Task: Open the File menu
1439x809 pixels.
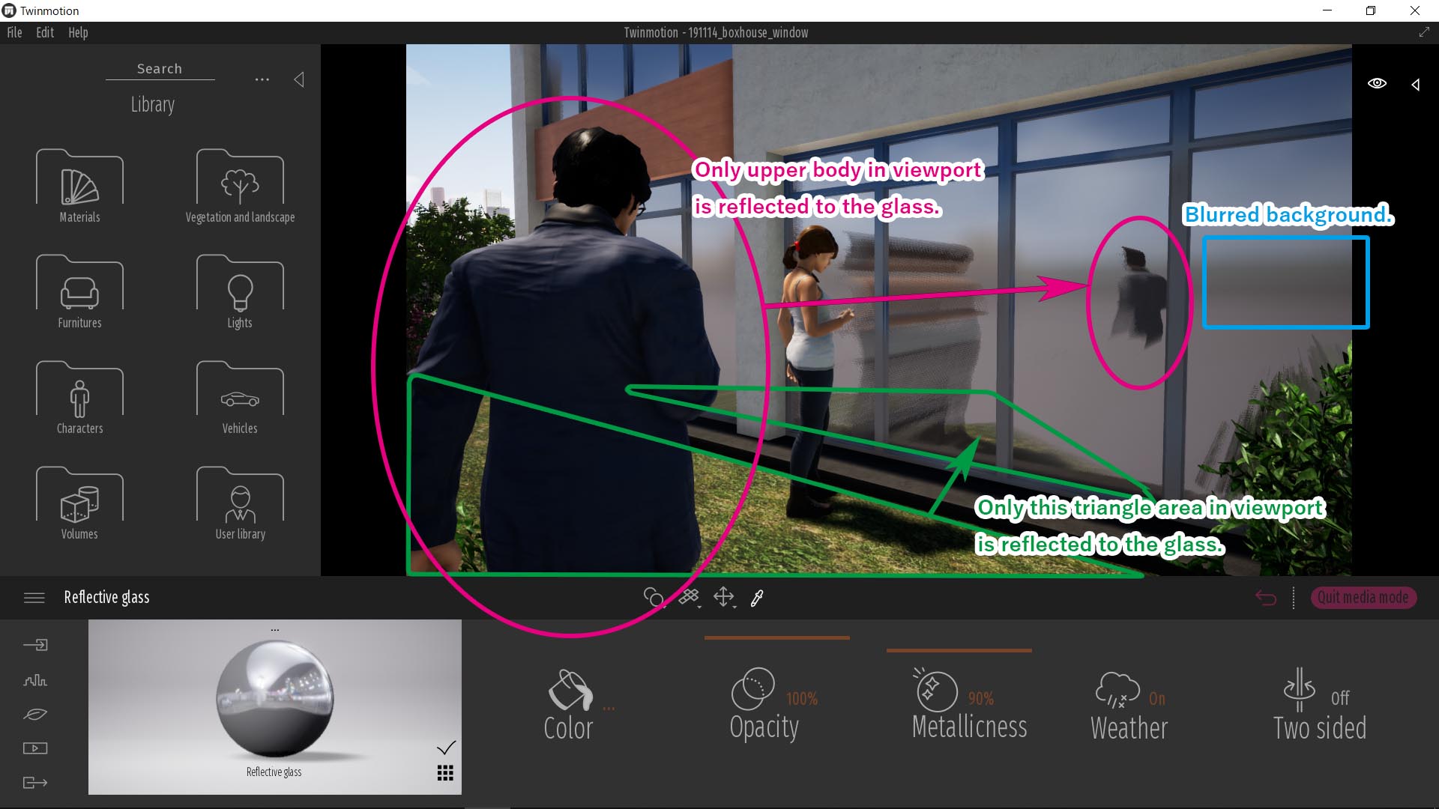Action: pos(15,33)
